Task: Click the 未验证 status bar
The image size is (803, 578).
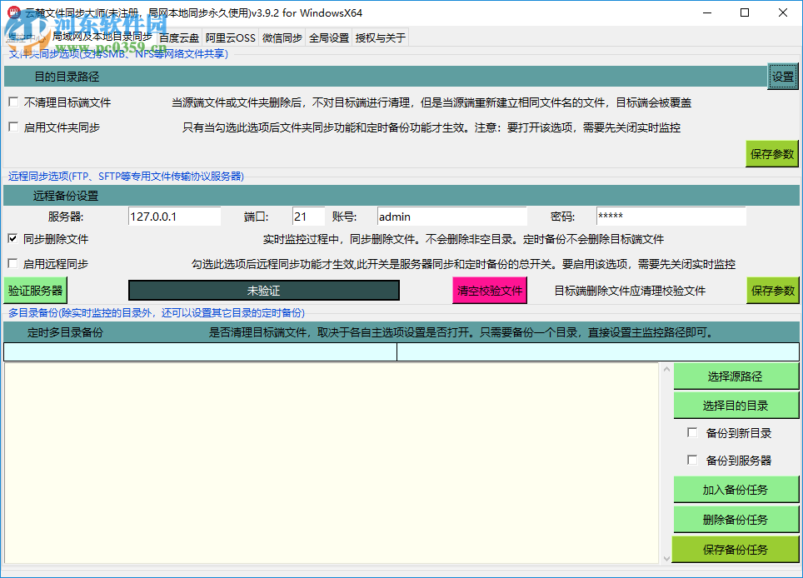Action: [x=264, y=291]
